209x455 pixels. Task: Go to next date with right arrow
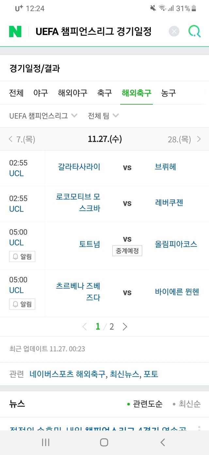(x=199, y=139)
